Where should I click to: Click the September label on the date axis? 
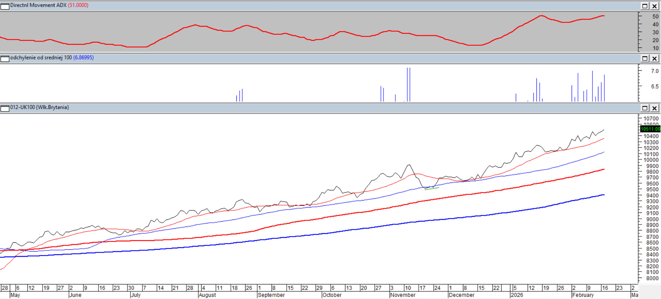tap(271, 295)
